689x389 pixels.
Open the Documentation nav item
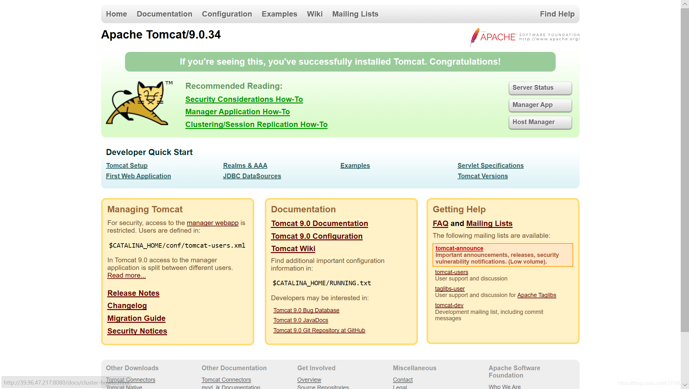pyautogui.click(x=165, y=14)
